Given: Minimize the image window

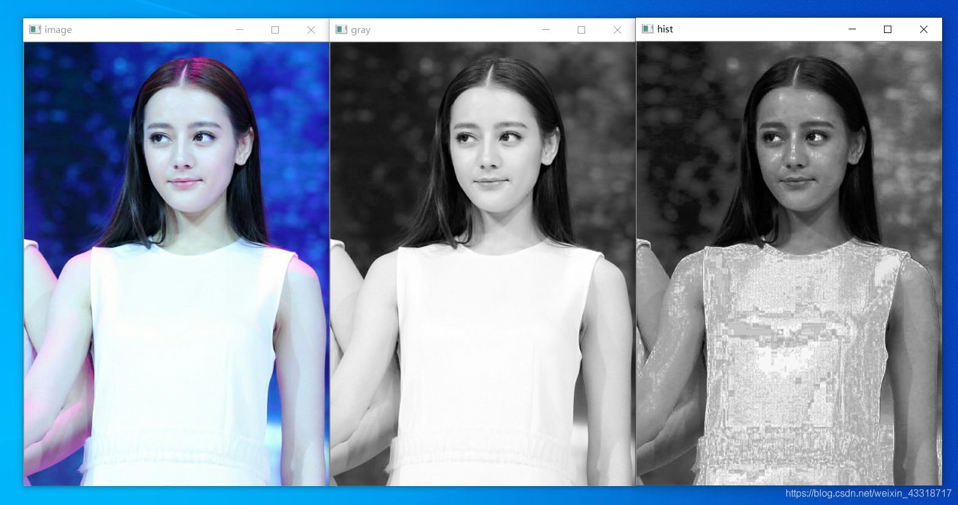Looking at the screenshot, I should 240,30.
